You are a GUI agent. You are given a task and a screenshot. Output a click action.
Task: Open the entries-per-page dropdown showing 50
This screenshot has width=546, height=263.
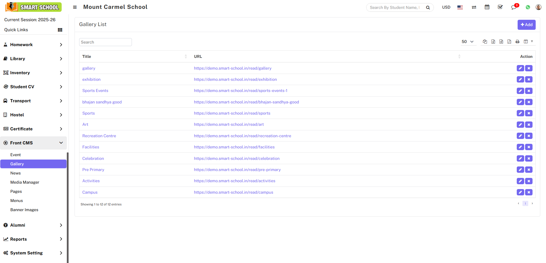(x=468, y=42)
